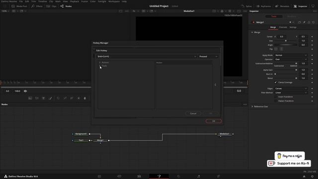Enable Invert Transform checkbox
318x179 pixels.
click(275, 97)
